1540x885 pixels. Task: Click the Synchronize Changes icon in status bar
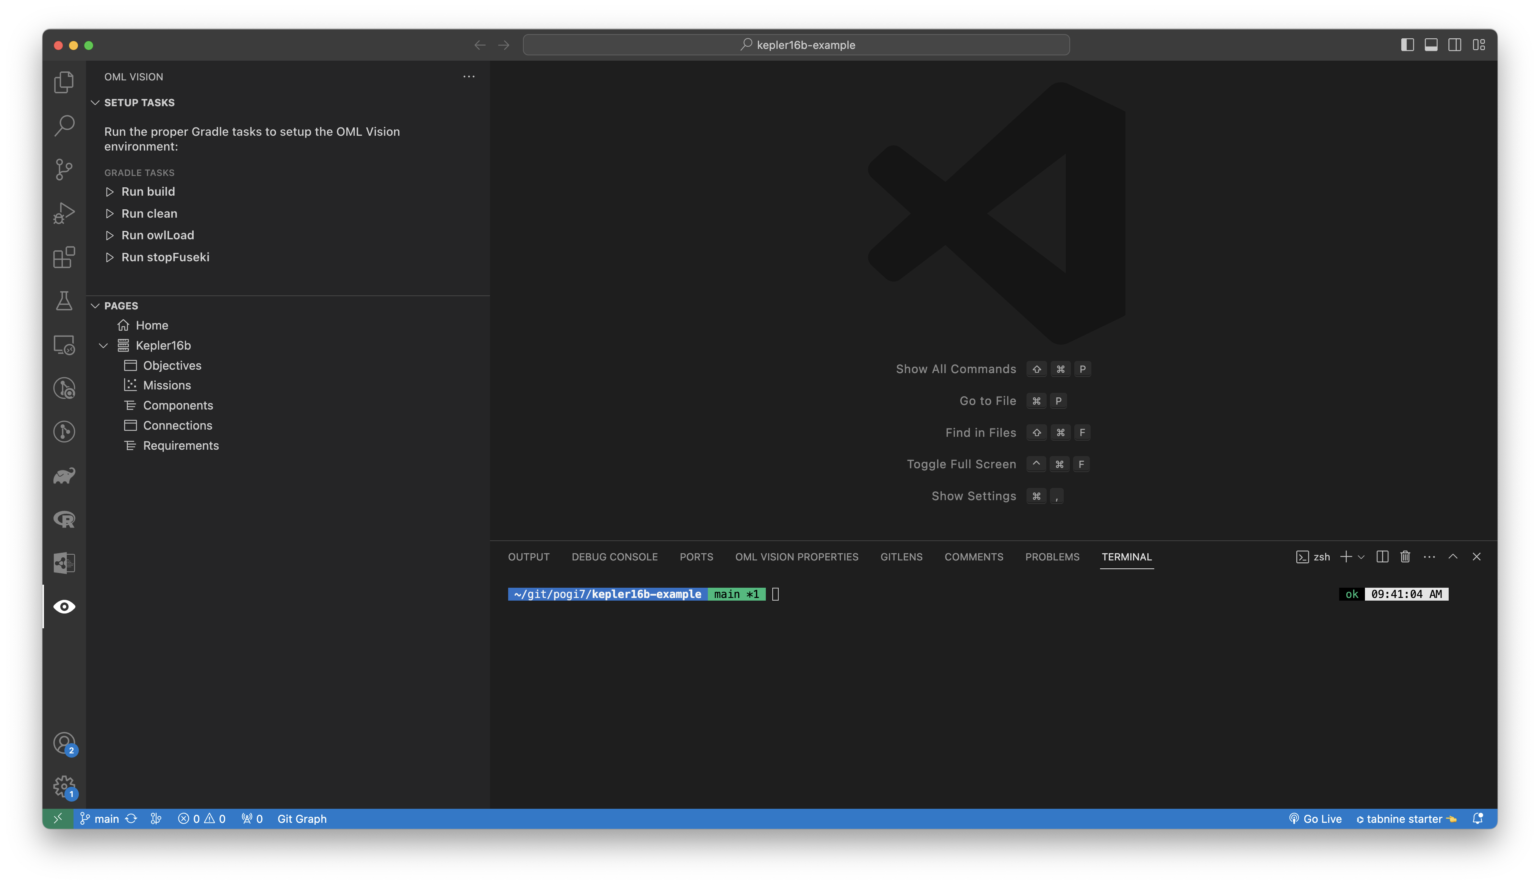coord(131,819)
